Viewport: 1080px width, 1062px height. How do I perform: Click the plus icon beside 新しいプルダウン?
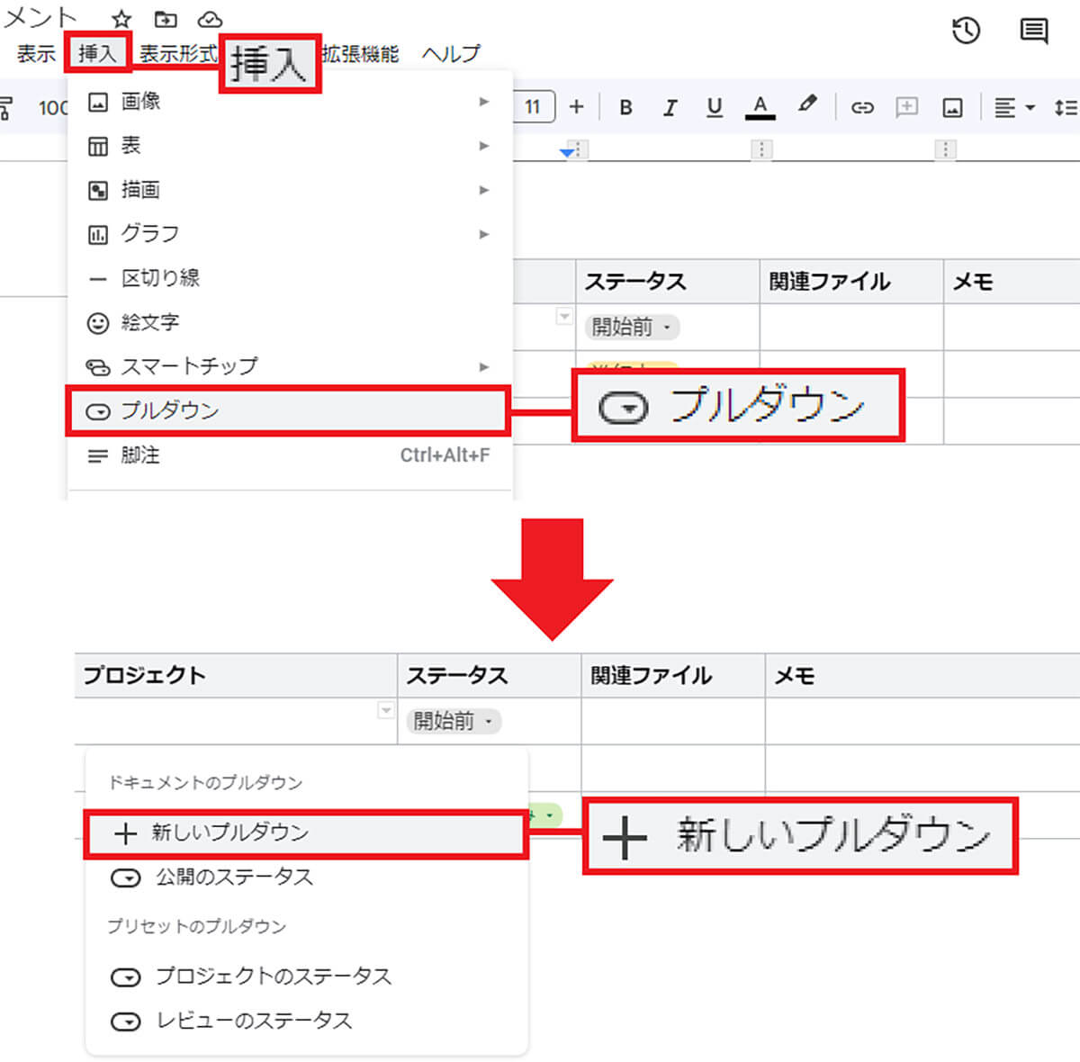[125, 833]
